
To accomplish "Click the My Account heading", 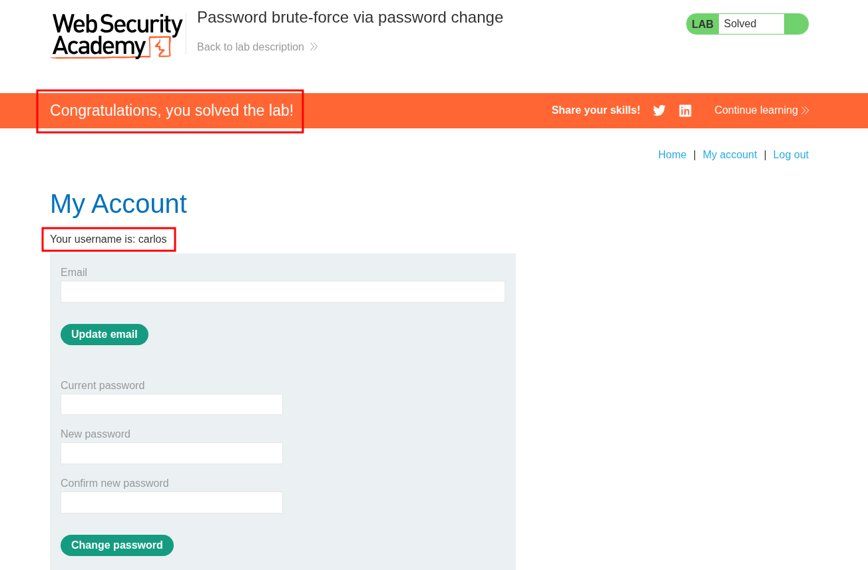I will (x=118, y=204).
